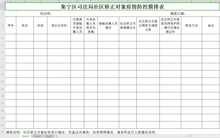Image resolution: width=220 pixels, height=138 pixels.
Task: Go to the Sheet3 tab
Action: click(x=49, y=136)
